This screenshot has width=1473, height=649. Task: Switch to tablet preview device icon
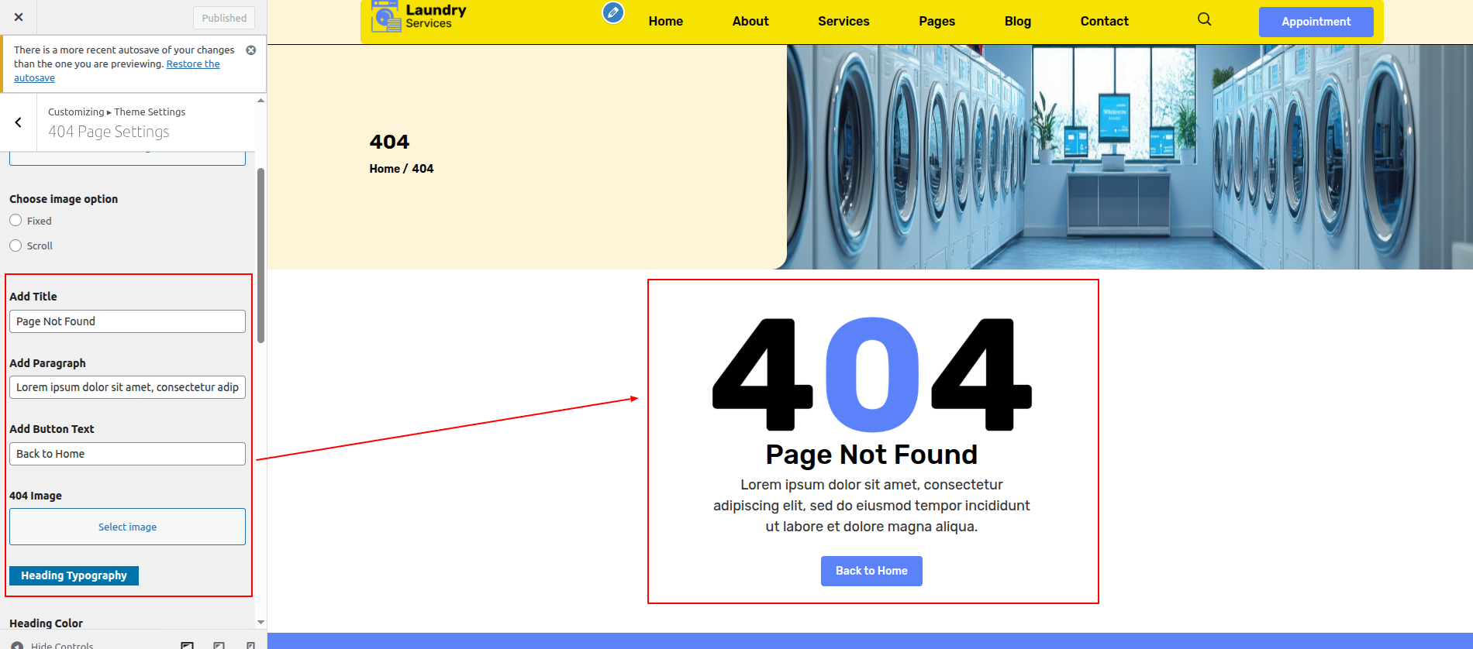tap(219, 644)
